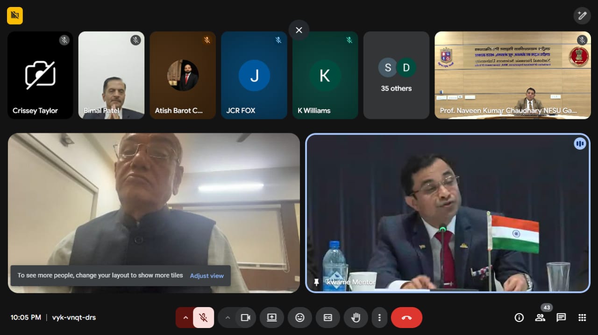Open the people list icon
This screenshot has width=598, height=335.
point(540,318)
